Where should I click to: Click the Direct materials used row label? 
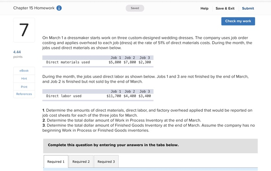(68, 62)
